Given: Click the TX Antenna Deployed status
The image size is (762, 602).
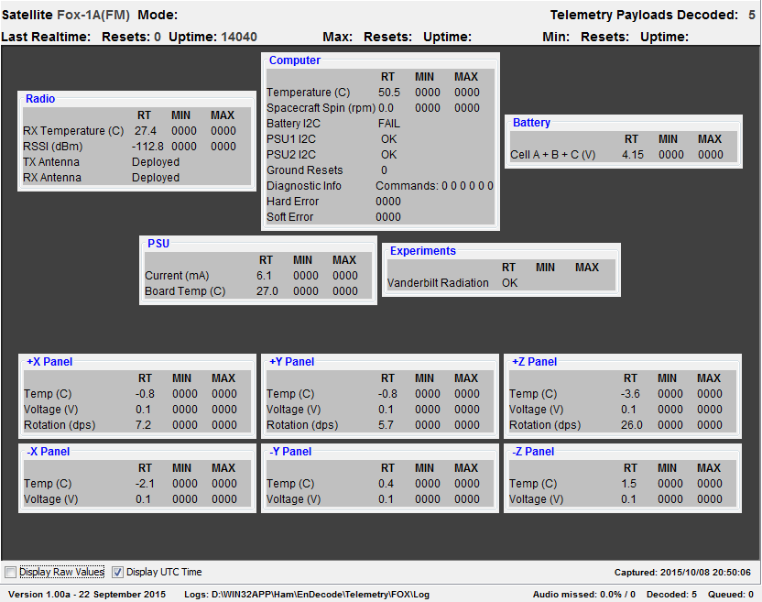Looking at the screenshot, I should (156, 162).
